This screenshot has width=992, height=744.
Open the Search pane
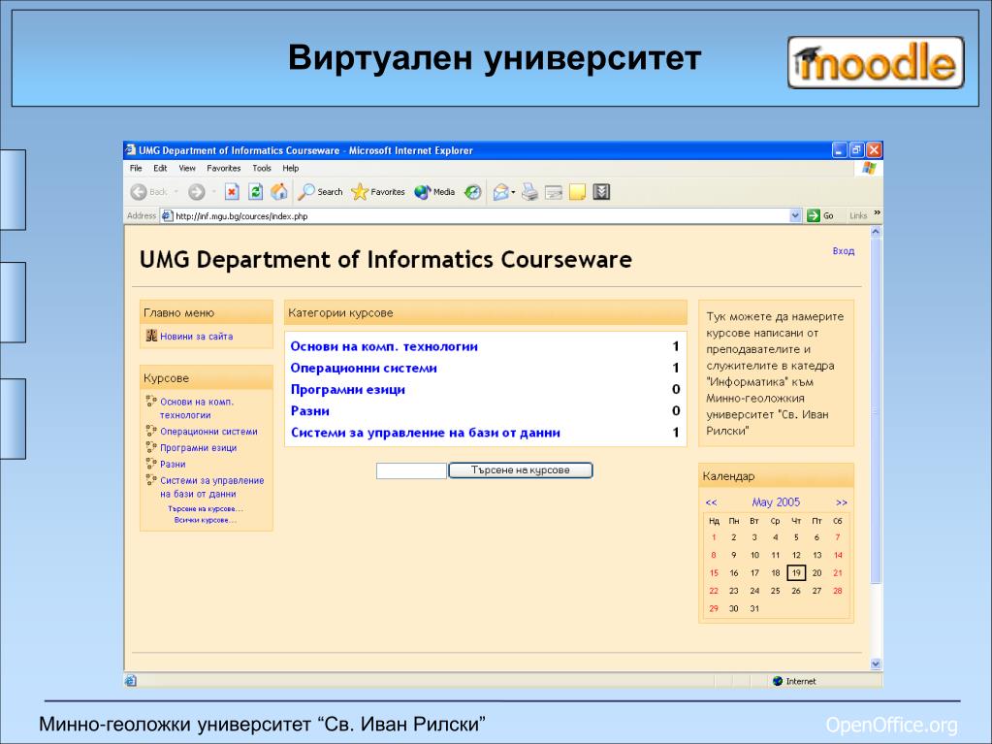(x=320, y=192)
